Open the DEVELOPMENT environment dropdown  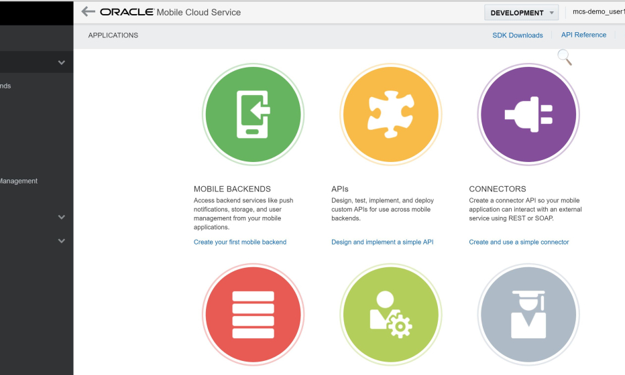point(521,13)
